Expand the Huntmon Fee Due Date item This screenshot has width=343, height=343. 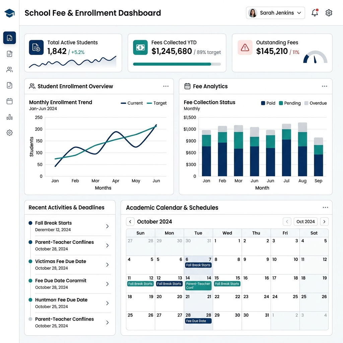coord(108,303)
